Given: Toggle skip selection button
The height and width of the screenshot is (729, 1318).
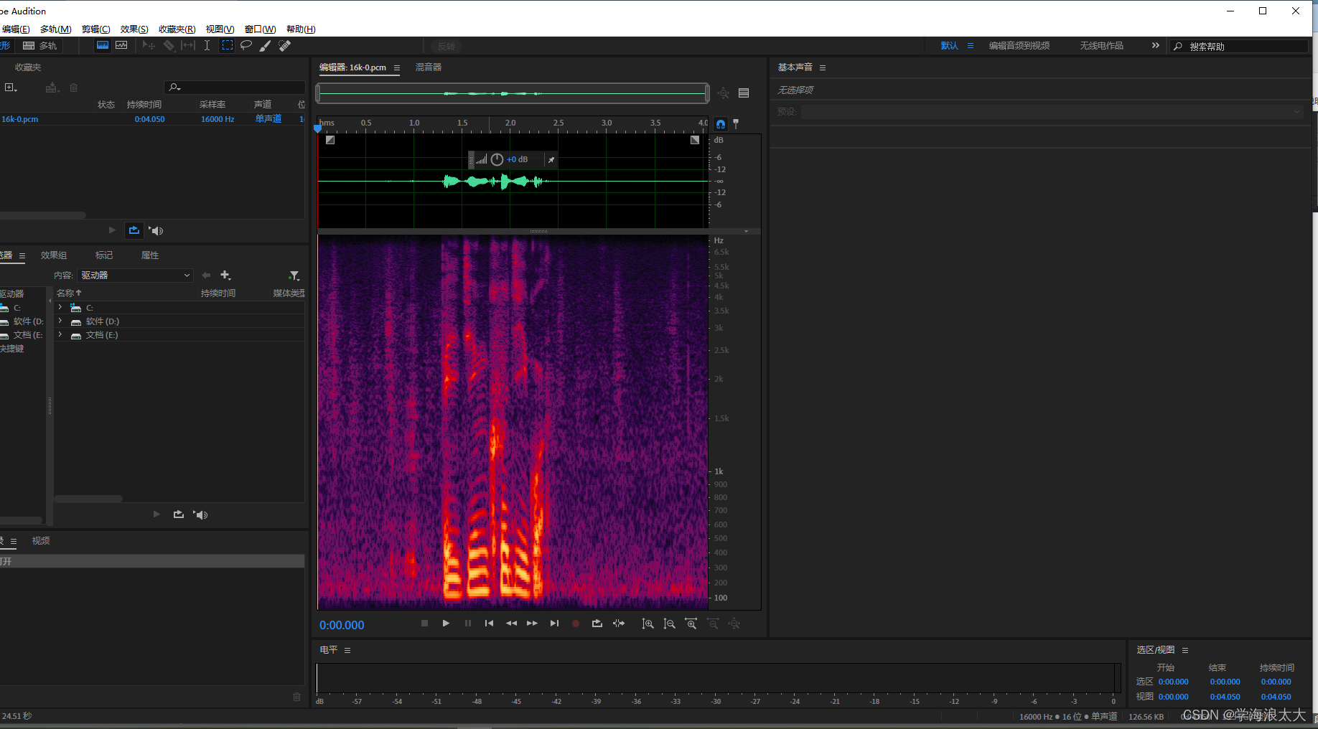Looking at the screenshot, I should pyautogui.click(x=619, y=624).
